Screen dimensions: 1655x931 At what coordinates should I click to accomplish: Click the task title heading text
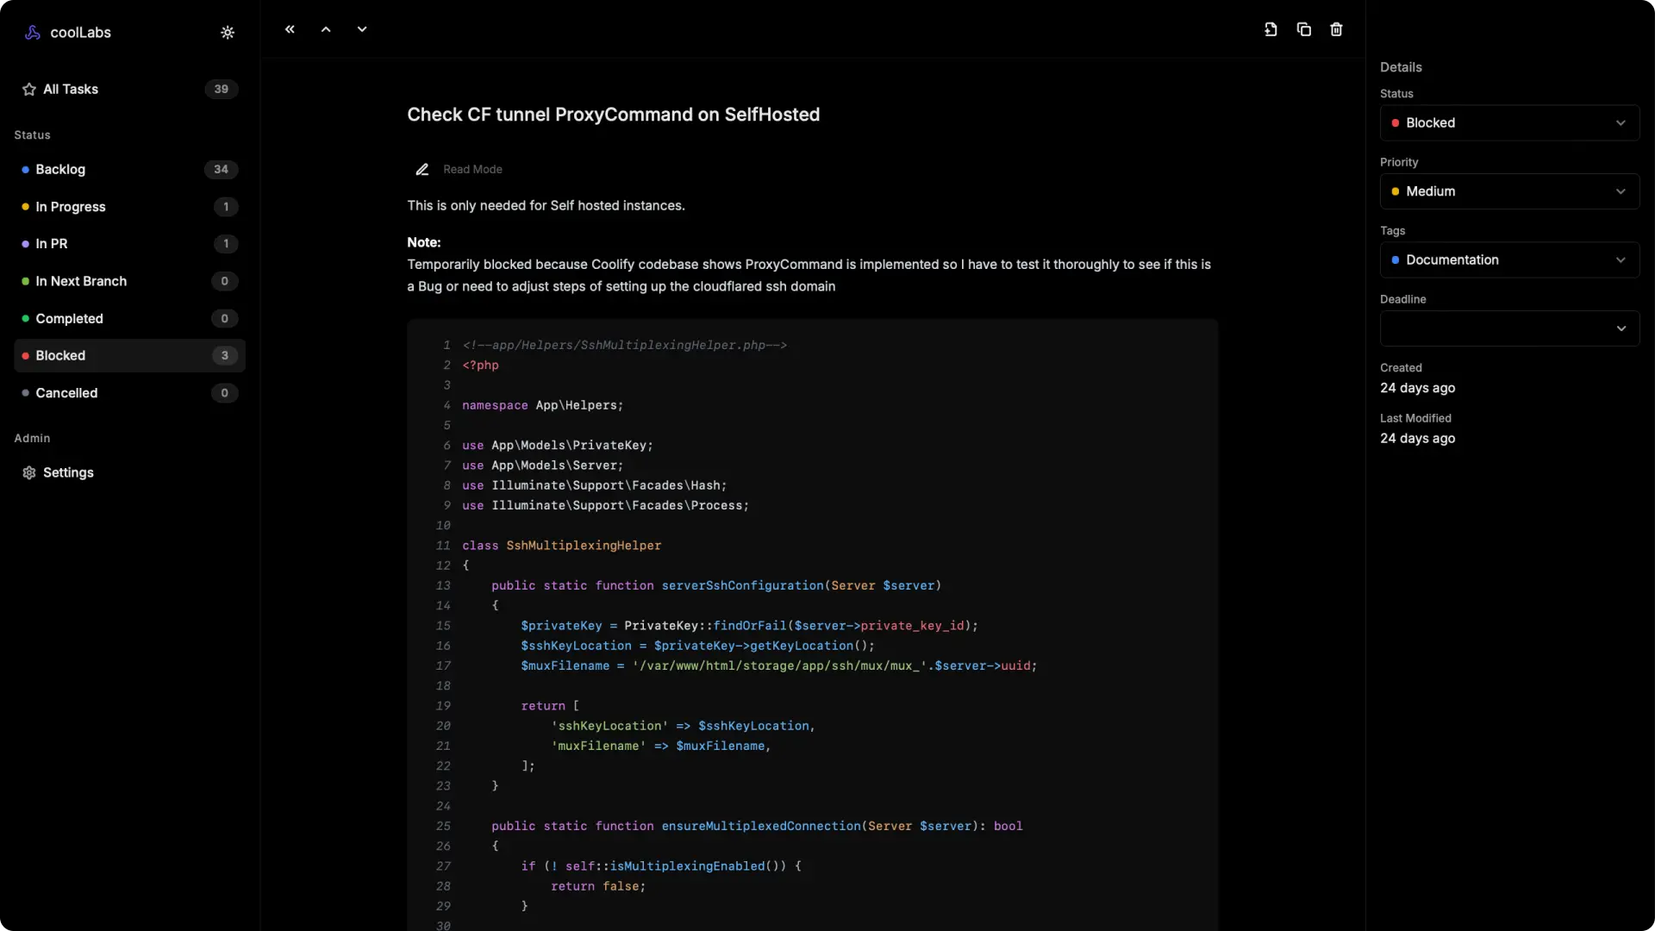[613, 115]
